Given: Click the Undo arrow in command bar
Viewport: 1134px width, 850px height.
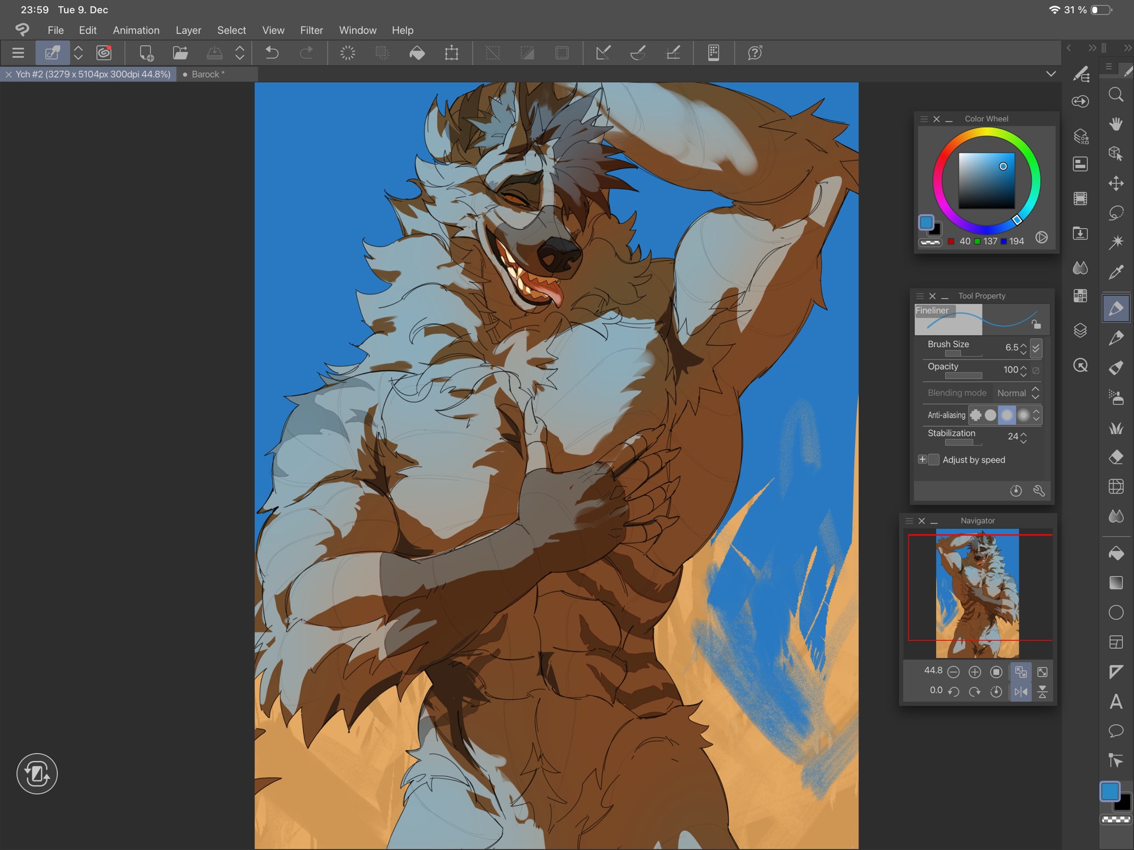Looking at the screenshot, I should click(x=272, y=53).
